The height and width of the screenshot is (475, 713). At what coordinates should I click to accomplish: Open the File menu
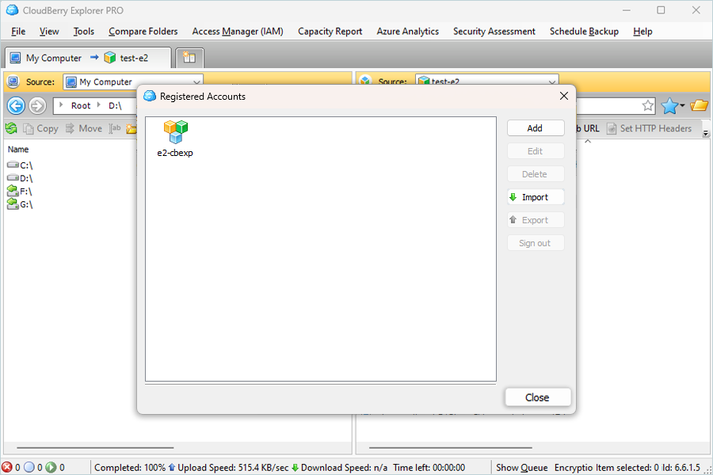click(x=18, y=32)
